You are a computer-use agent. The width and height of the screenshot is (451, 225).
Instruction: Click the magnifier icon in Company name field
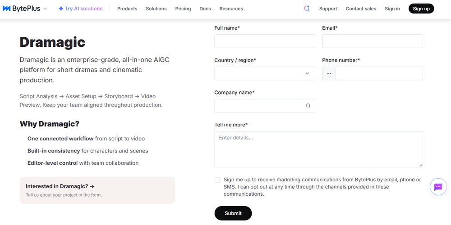coord(308,106)
